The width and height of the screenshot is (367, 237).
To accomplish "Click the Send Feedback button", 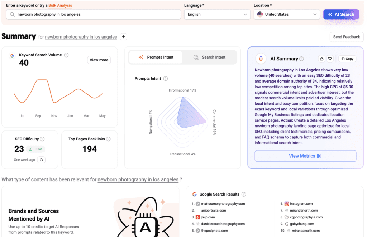I will point(347,37).
